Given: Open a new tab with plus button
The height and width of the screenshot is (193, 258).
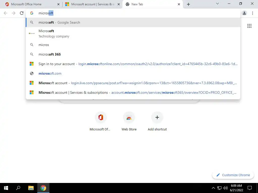Looking at the screenshot, I should coord(188,4).
